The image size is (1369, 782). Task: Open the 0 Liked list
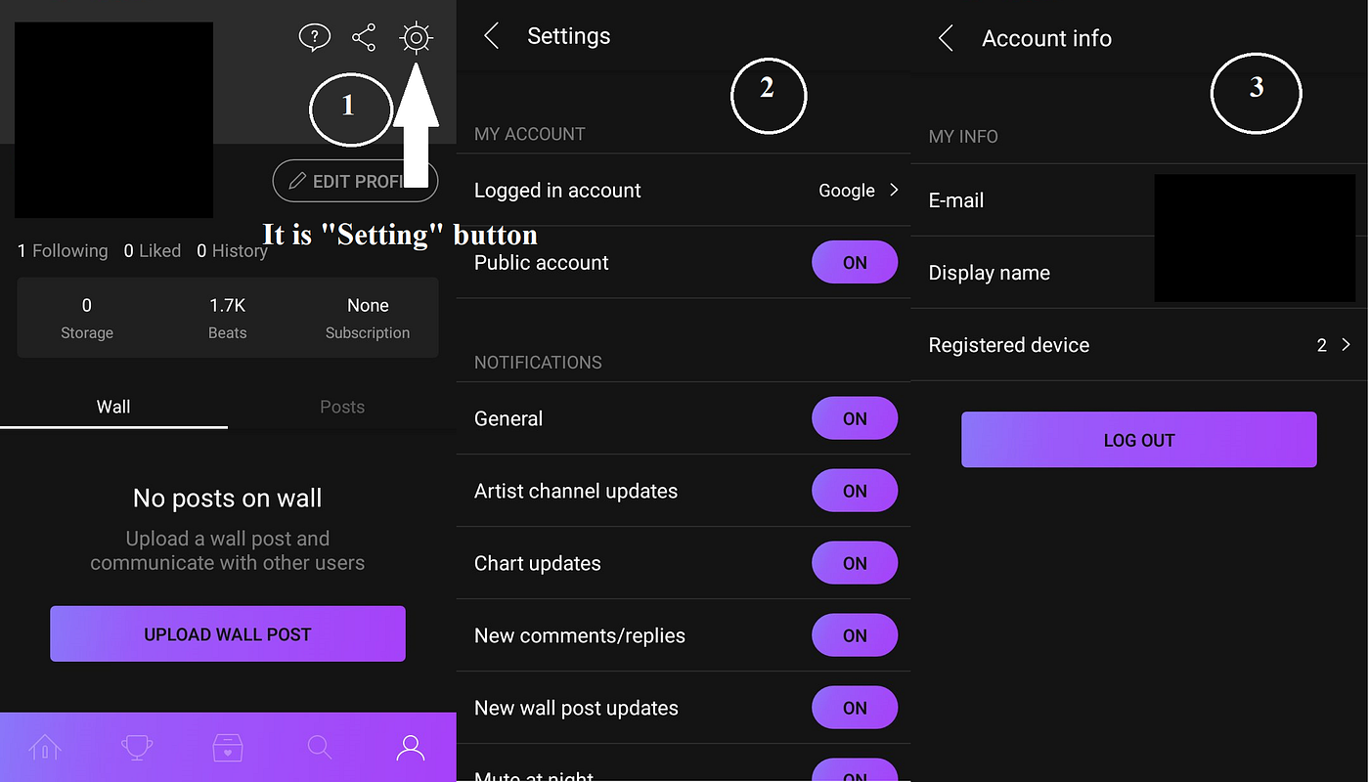point(153,251)
